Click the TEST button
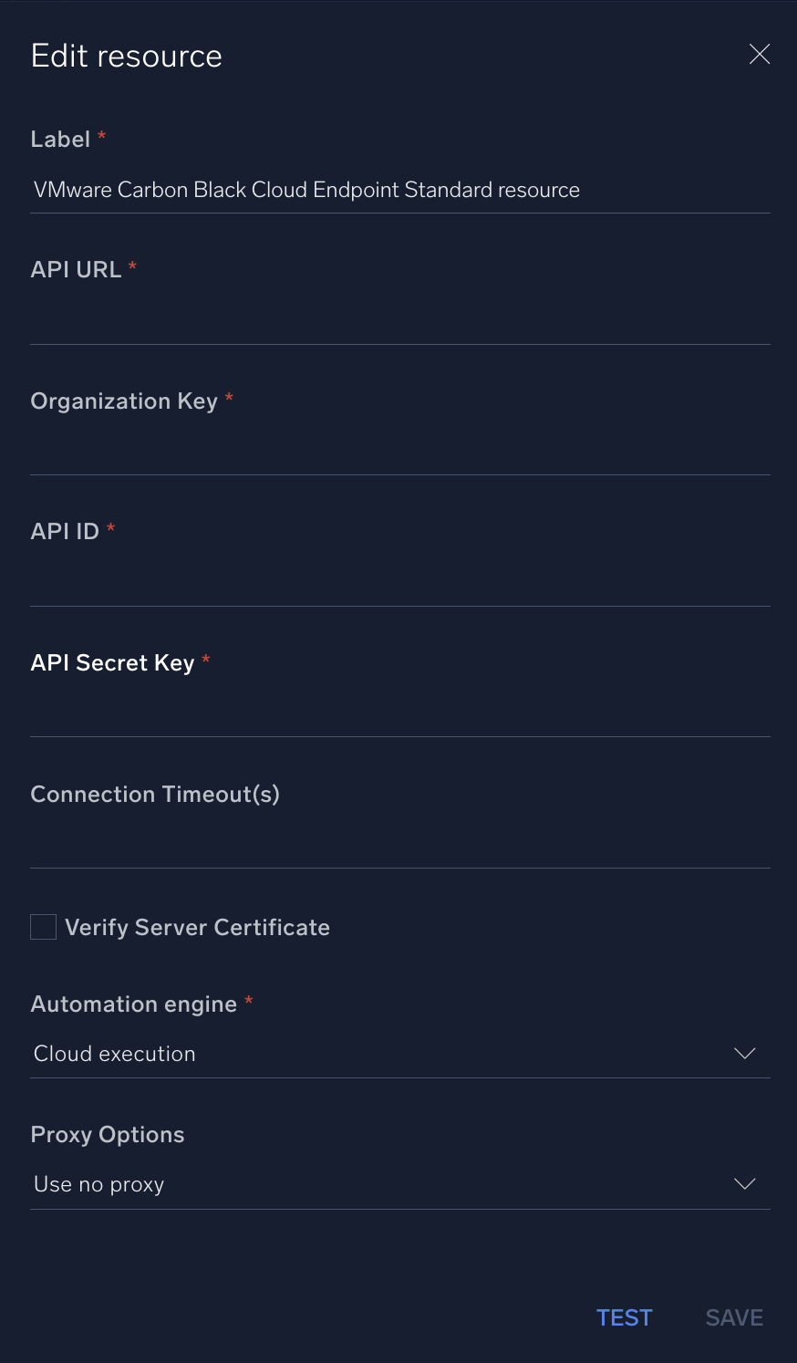Viewport: 797px width, 1363px height. tap(625, 1317)
